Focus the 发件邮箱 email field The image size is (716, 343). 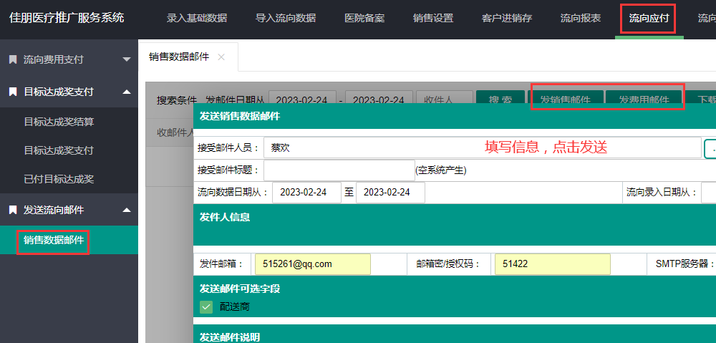point(312,264)
